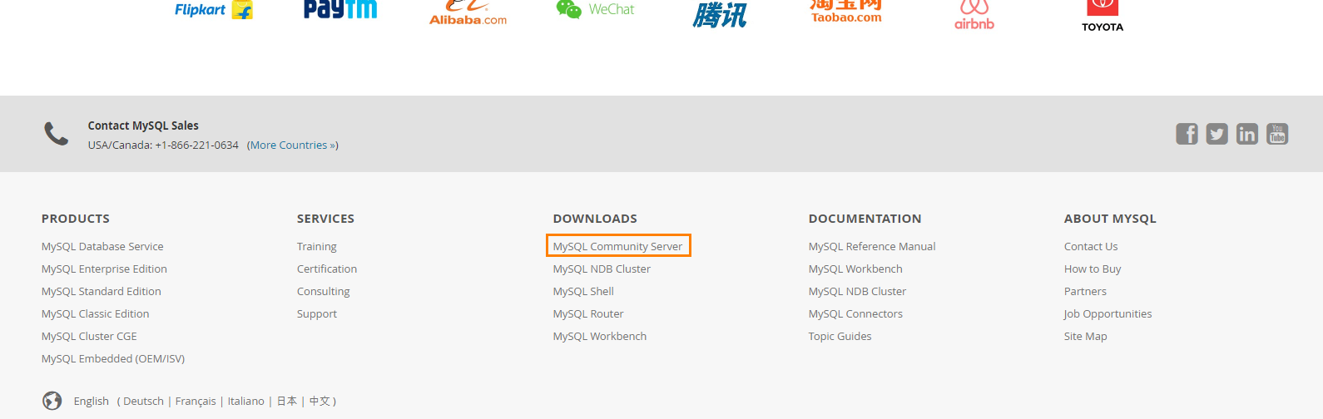Open the How to Buy link
The image size is (1323, 419).
1093,269
